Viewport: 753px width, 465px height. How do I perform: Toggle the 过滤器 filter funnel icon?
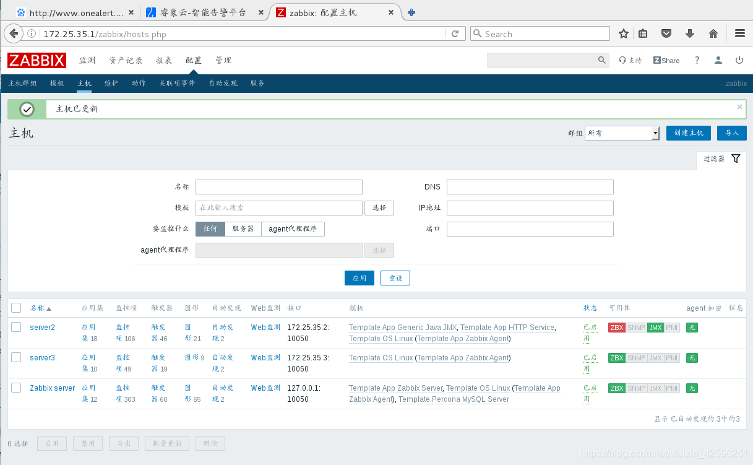(736, 159)
